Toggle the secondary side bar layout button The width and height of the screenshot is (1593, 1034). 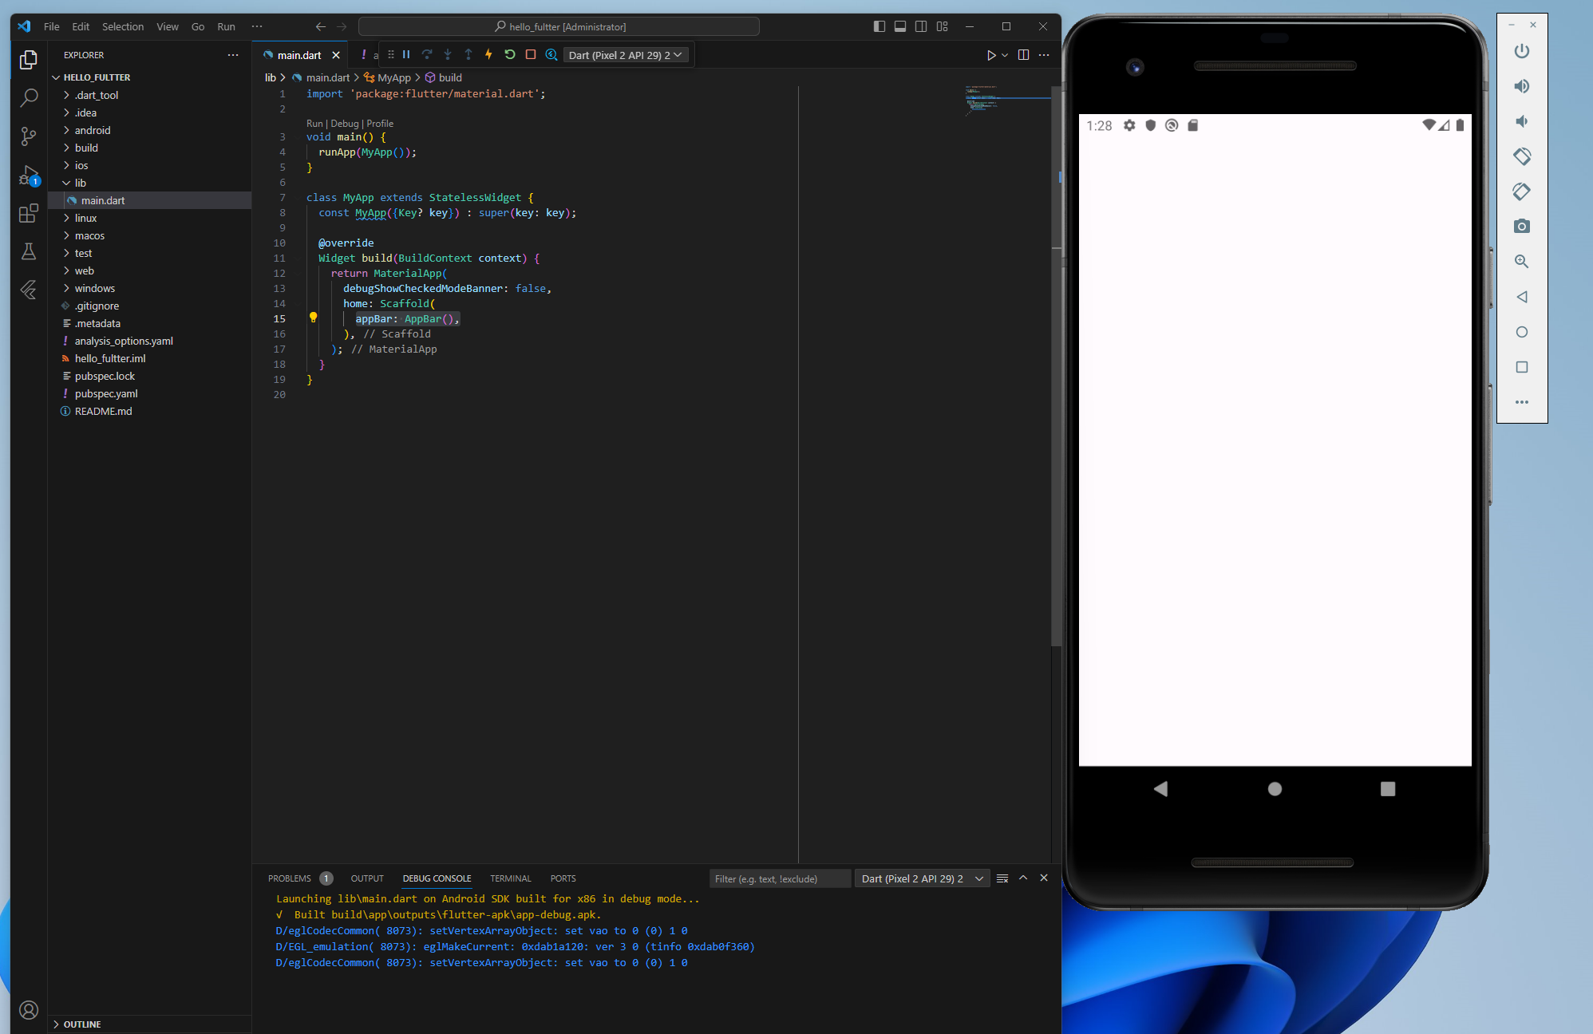[921, 26]
